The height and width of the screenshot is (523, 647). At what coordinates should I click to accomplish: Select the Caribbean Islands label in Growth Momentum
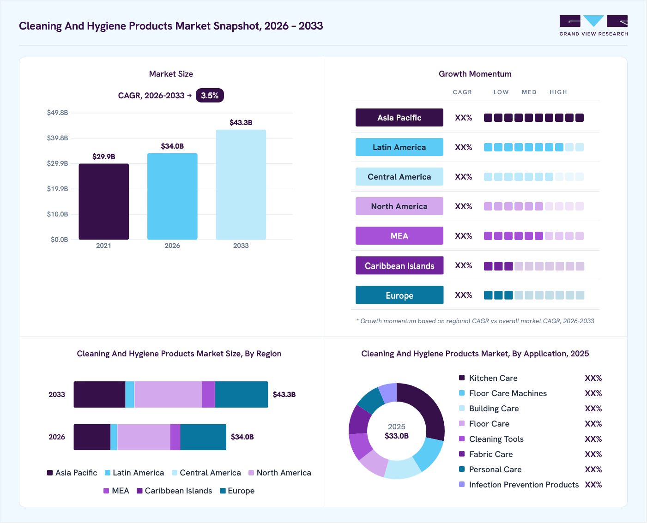[399, 265]
